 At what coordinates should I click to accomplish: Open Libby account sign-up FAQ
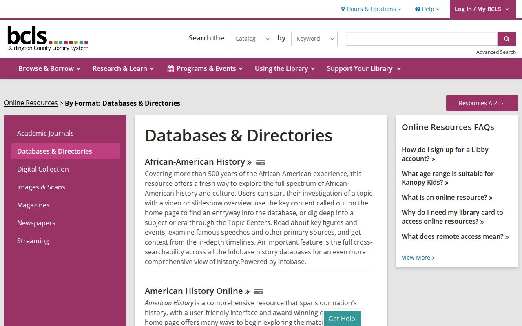point(445,154)
